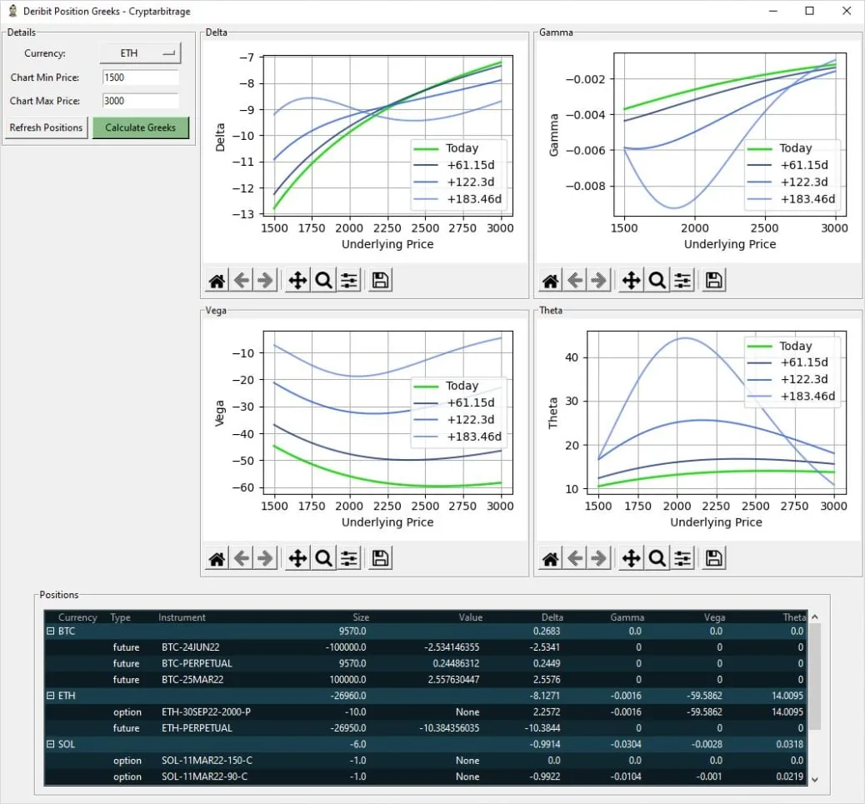Reset Vega chart view with home icon
Viewport: 865px width, 804px height.
217,558
